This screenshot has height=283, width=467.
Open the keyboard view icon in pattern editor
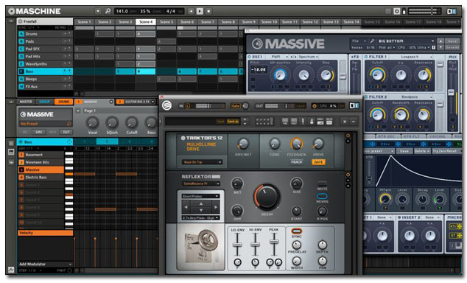11,153
